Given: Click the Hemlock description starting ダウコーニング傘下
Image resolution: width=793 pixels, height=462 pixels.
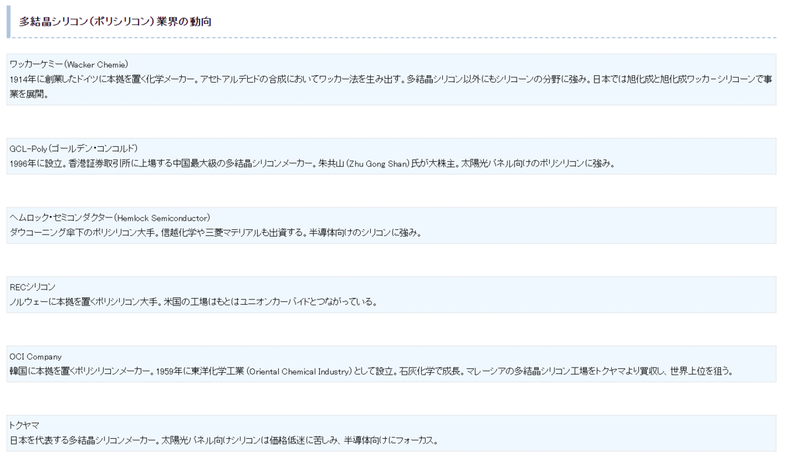Looking at the screenshot, I should point(215,232).
